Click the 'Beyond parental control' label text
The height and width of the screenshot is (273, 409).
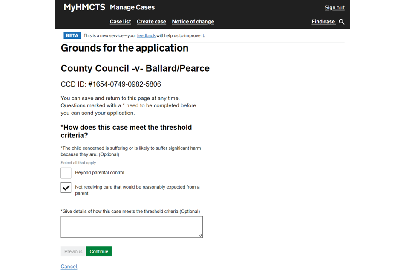99,173
